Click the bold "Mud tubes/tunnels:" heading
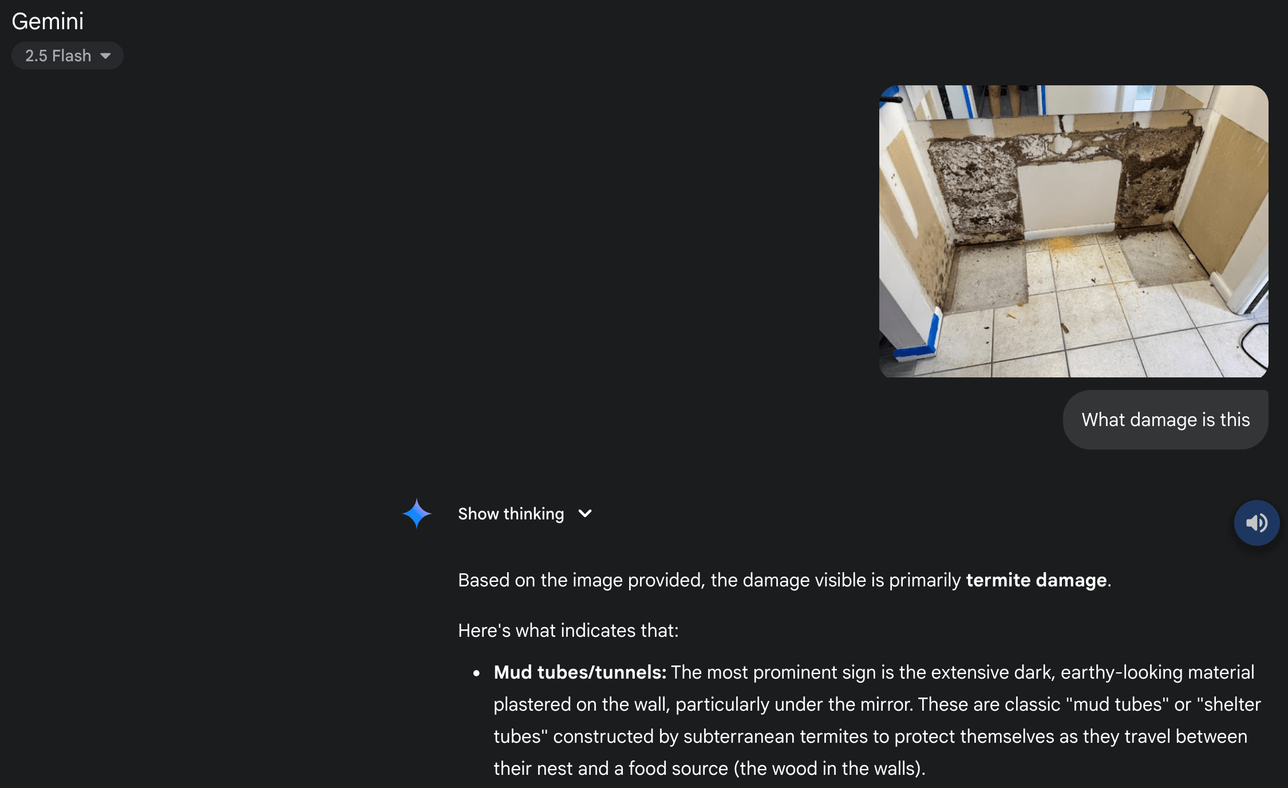 [x=580, y=672]
